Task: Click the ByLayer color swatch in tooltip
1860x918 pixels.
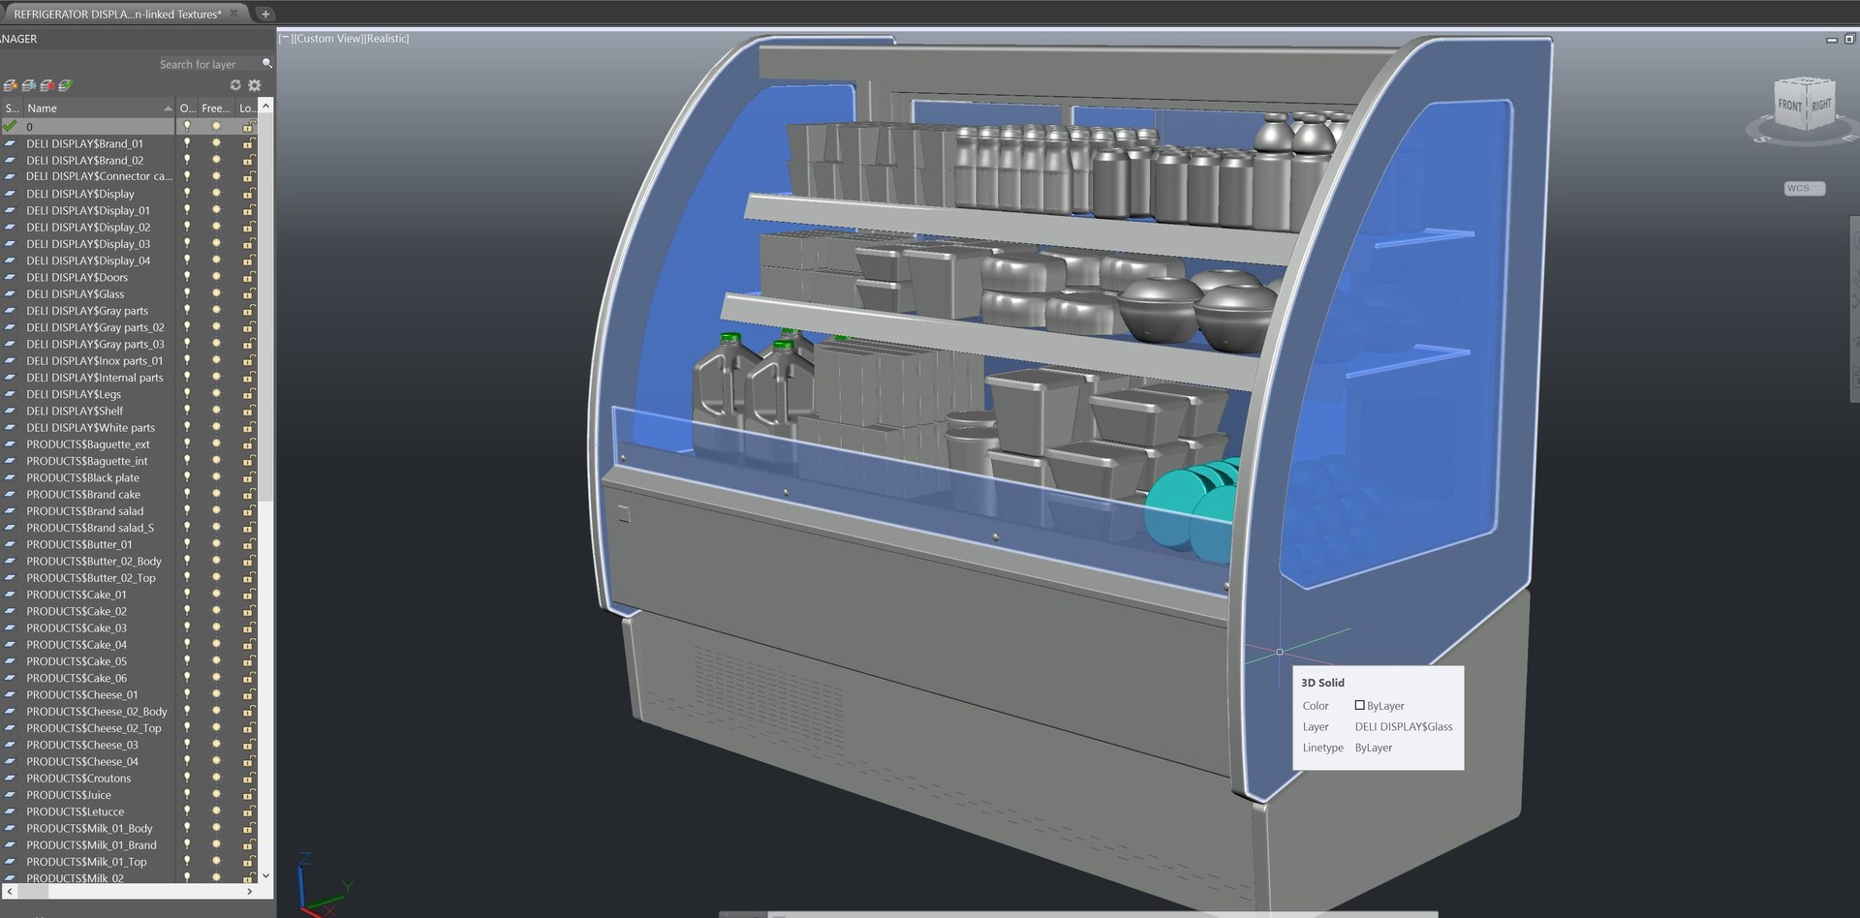Action: click(x=1359, y=706)
